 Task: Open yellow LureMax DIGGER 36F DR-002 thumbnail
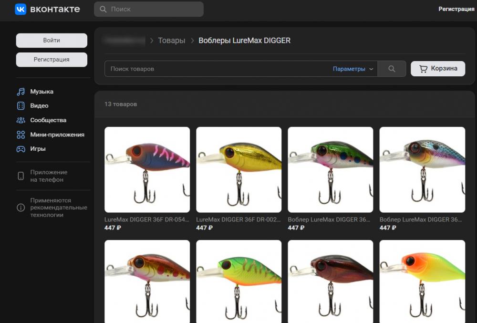pos(239,170)
